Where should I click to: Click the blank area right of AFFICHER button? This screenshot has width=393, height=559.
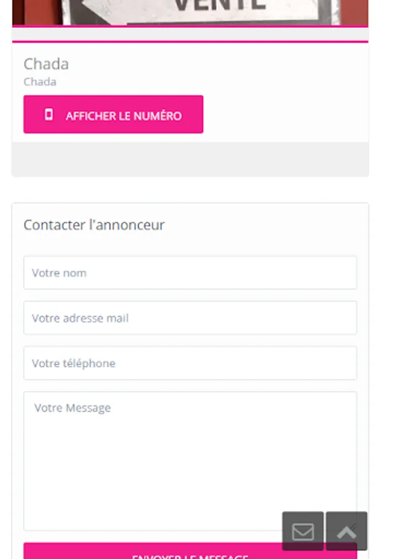286,115
